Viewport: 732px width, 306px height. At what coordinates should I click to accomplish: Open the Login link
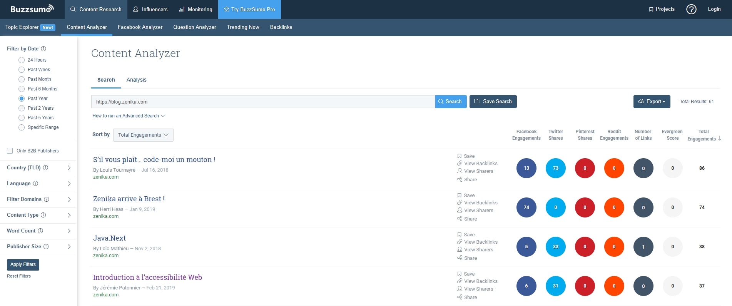714,9
